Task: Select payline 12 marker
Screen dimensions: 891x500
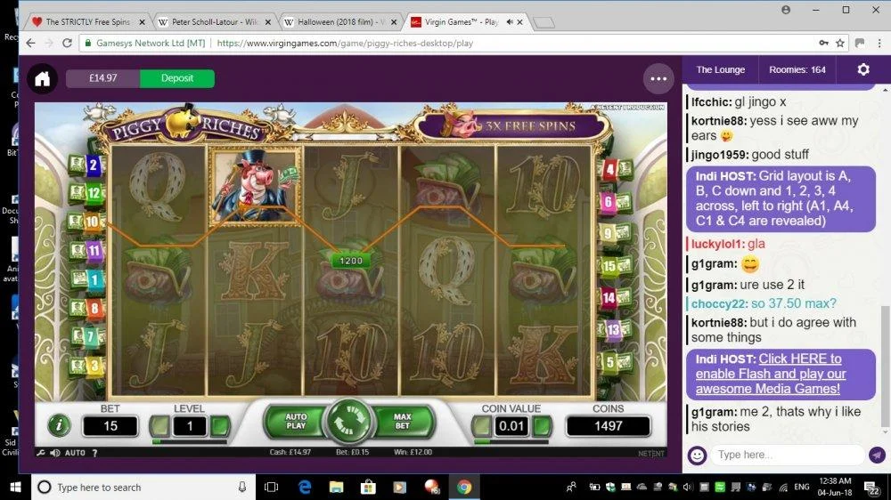Action: click(x=86, y=193)
